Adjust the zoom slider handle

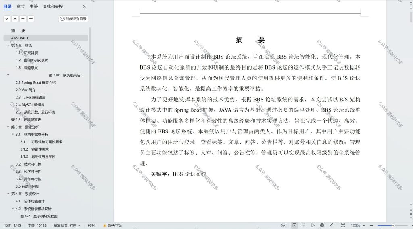coord(393,225)
